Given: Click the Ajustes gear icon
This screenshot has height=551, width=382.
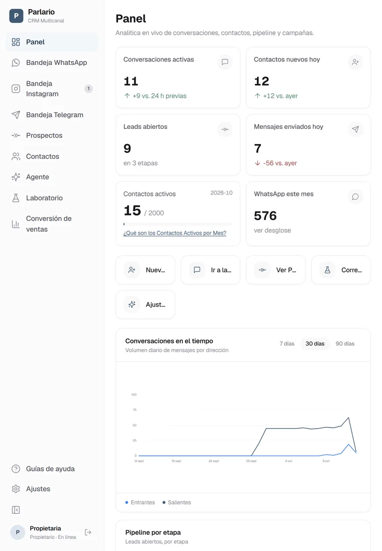Looking at the screenshot, I should tap(16, 489).
